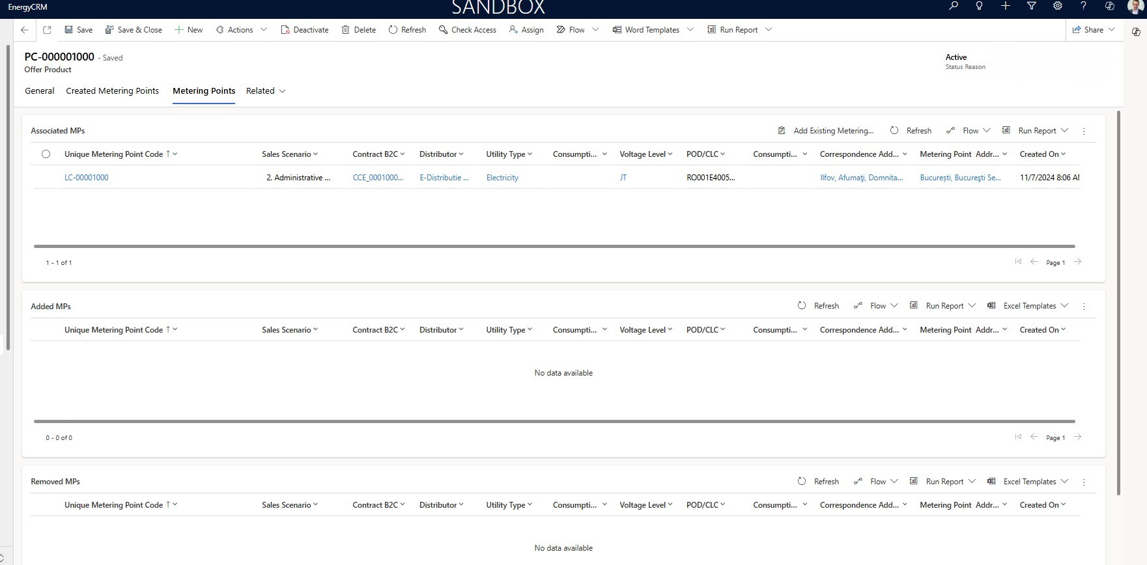Click the search magnifier icon in header
The width and height of the screenshot is (1147, 565).
[954, 6]
